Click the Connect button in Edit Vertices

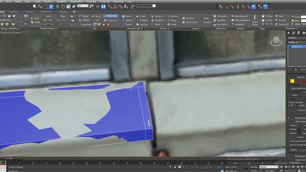(301, 137)
